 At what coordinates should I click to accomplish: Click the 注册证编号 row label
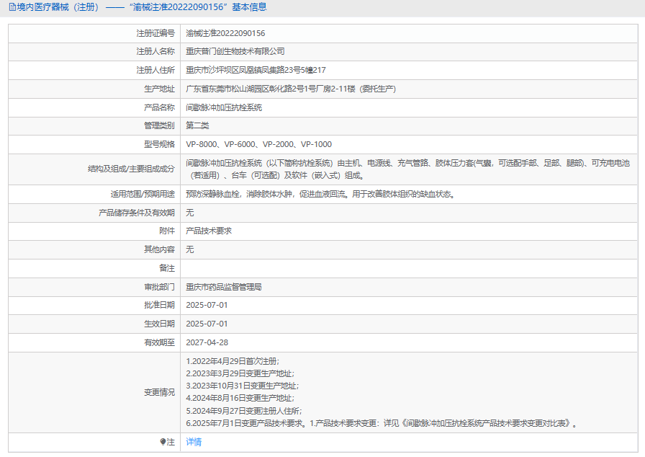155,33
